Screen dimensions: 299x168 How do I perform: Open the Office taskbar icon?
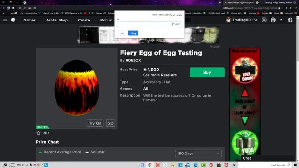(211, 165)
